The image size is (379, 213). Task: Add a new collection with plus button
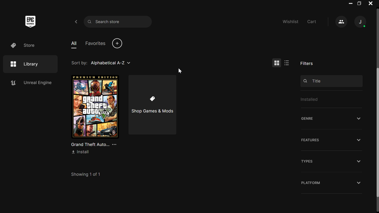117,43
